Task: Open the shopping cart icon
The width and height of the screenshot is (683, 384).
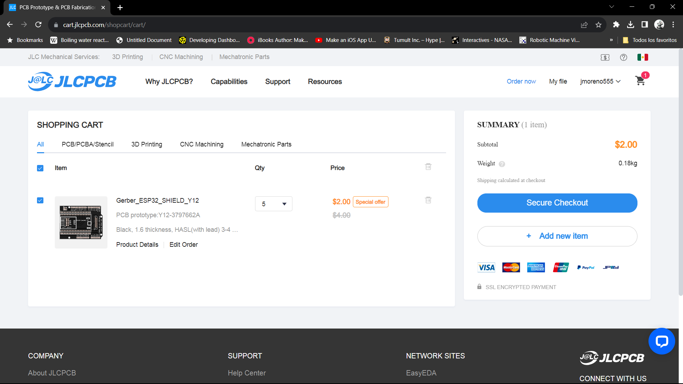Action: coord(640,81)
